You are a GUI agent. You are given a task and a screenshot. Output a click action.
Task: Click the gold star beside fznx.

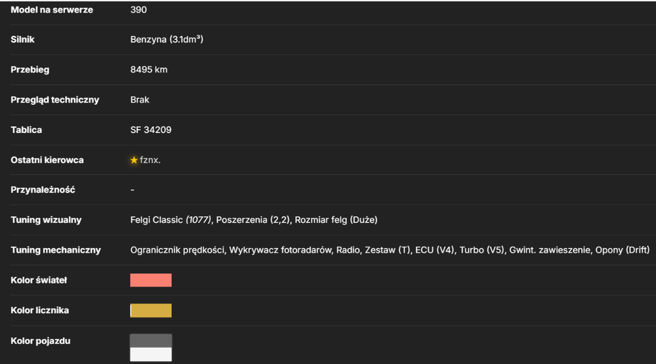(x=134, y=160)
